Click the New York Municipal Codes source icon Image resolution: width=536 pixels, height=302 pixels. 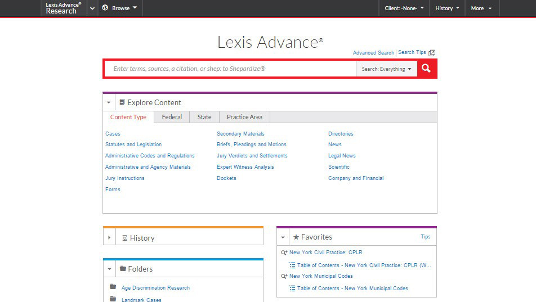tap(284, 276)
